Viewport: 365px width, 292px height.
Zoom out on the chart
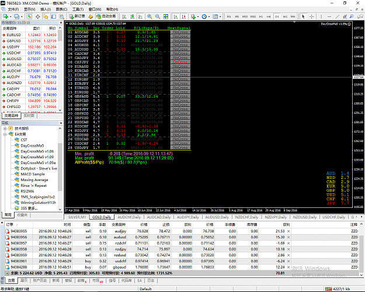click(x=158, y=16)
